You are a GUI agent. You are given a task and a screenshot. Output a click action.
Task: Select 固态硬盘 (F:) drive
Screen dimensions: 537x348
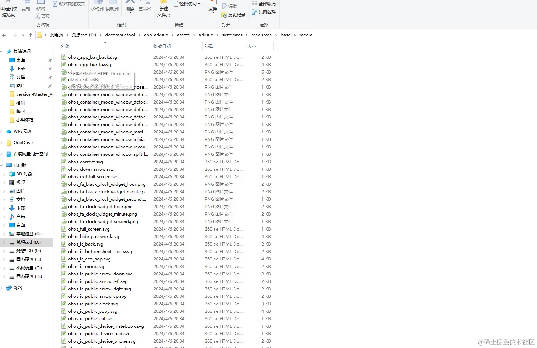tap(25, 259)
